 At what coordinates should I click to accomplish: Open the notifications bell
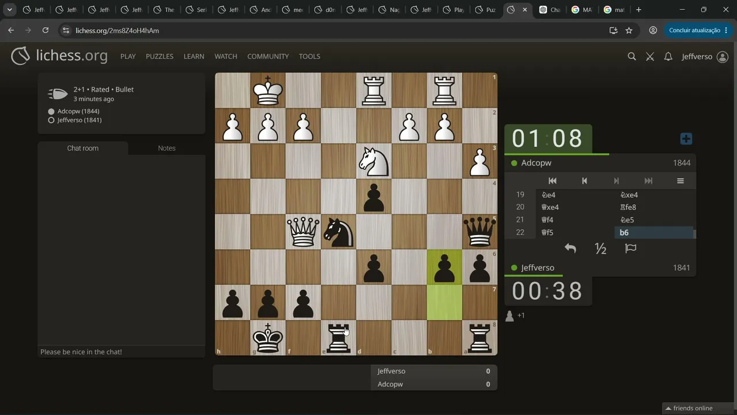tap(668, 56)
